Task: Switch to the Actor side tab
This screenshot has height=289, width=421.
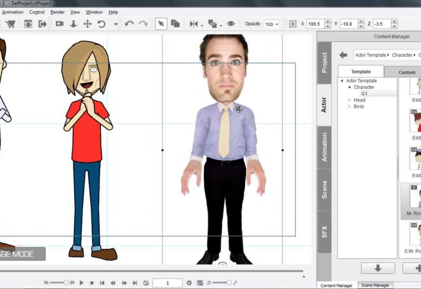Action: tap(324, 105)
